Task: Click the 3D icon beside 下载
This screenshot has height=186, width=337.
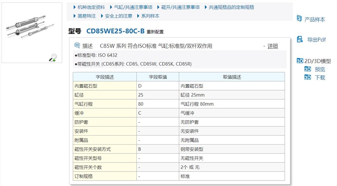Action: (x=308, y=77)
